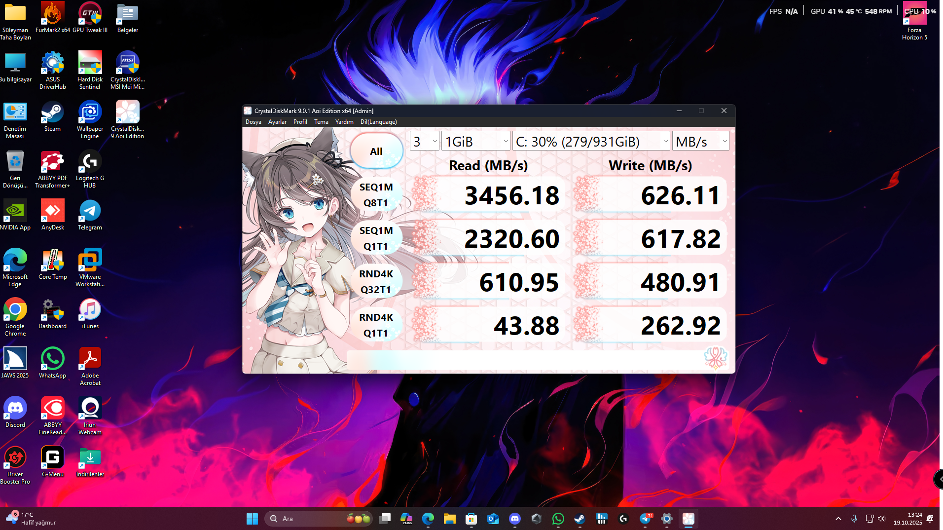This screenshot has width=943, height=530.
Task: Open Logitech G HUB desktop icon
Action: click(90, 169)
